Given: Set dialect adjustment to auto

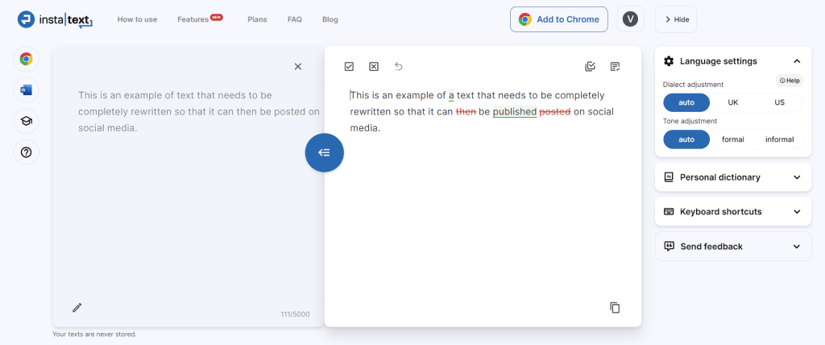Looking at the screenshot, I should [686, 102].
